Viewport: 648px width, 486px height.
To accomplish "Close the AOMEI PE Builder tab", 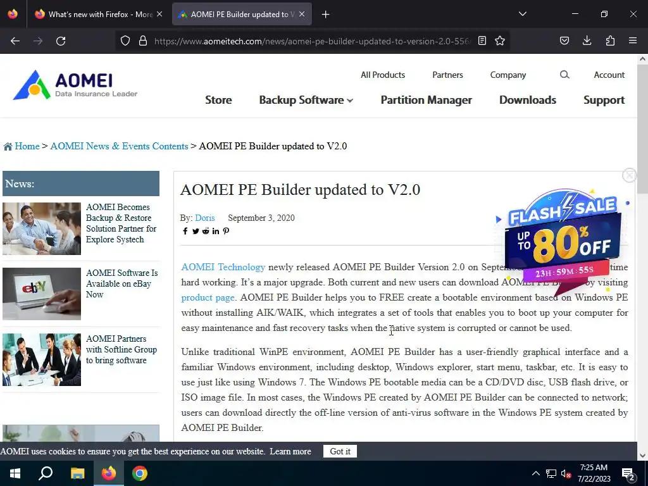I will point(302,14).
